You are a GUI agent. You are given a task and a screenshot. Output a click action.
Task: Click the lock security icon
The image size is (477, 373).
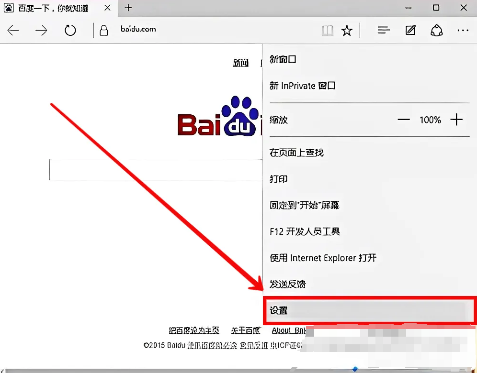tap(104, 31)
